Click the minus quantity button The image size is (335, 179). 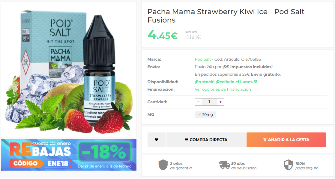[198, 102]
